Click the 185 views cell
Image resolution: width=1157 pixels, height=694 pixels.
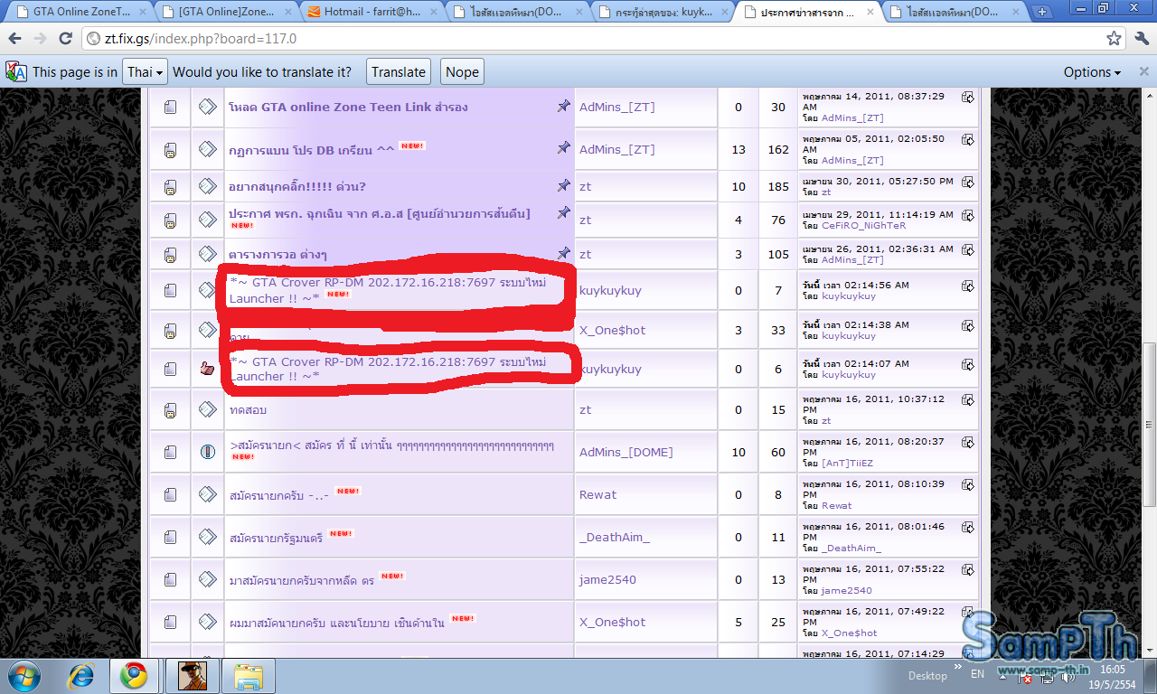click(778, 187)
